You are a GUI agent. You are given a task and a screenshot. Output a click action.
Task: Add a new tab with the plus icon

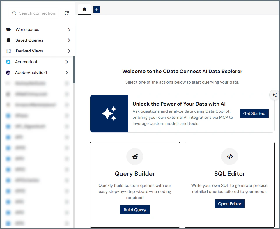point(97,10)
